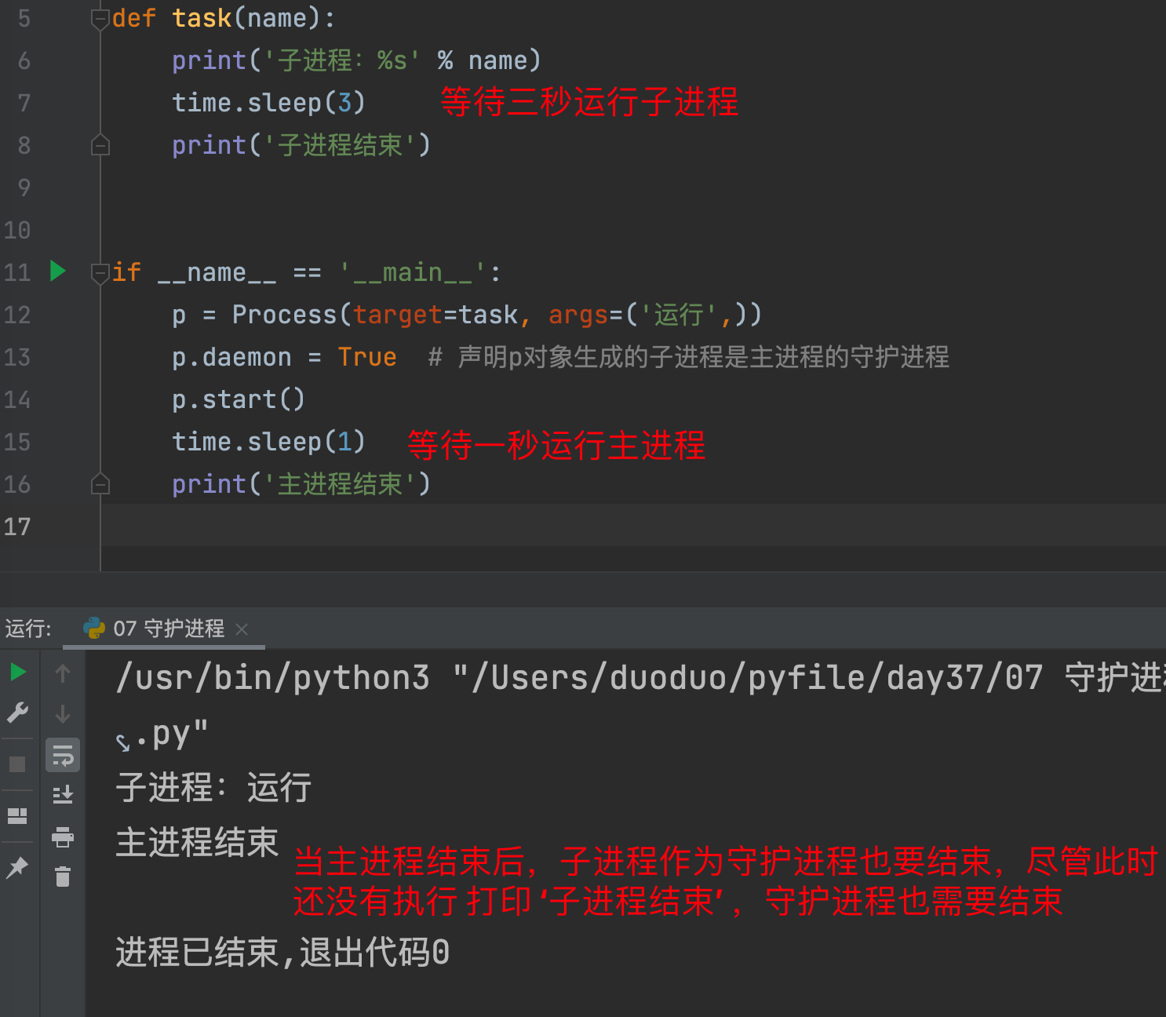Click 'Process(target=task' call in line 12
Image resolution: width=1166 pixels, height=1017 pixels.
(x=375, y=315)
